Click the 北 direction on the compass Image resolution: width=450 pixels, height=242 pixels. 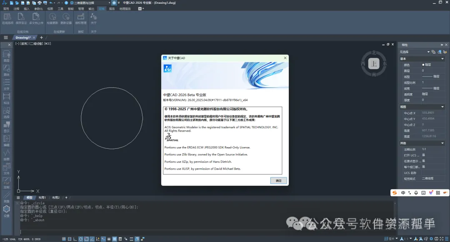(374, 53)
